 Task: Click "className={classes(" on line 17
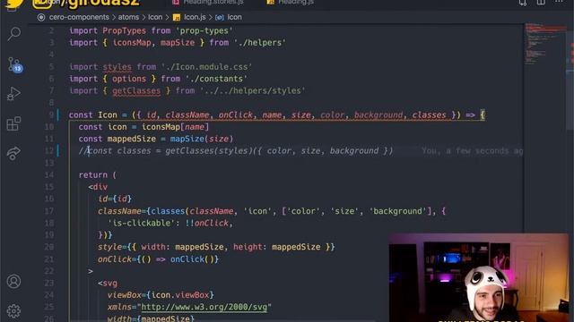(143, 211)
